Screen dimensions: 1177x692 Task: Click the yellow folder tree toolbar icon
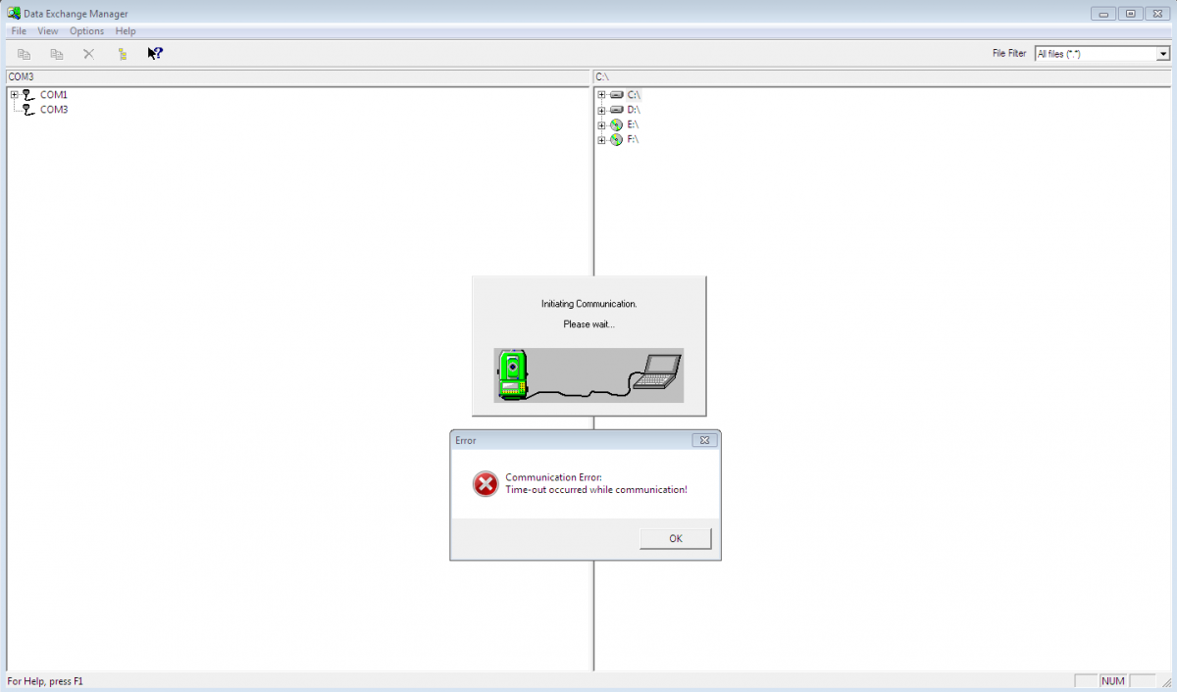(x=122, y=54)
